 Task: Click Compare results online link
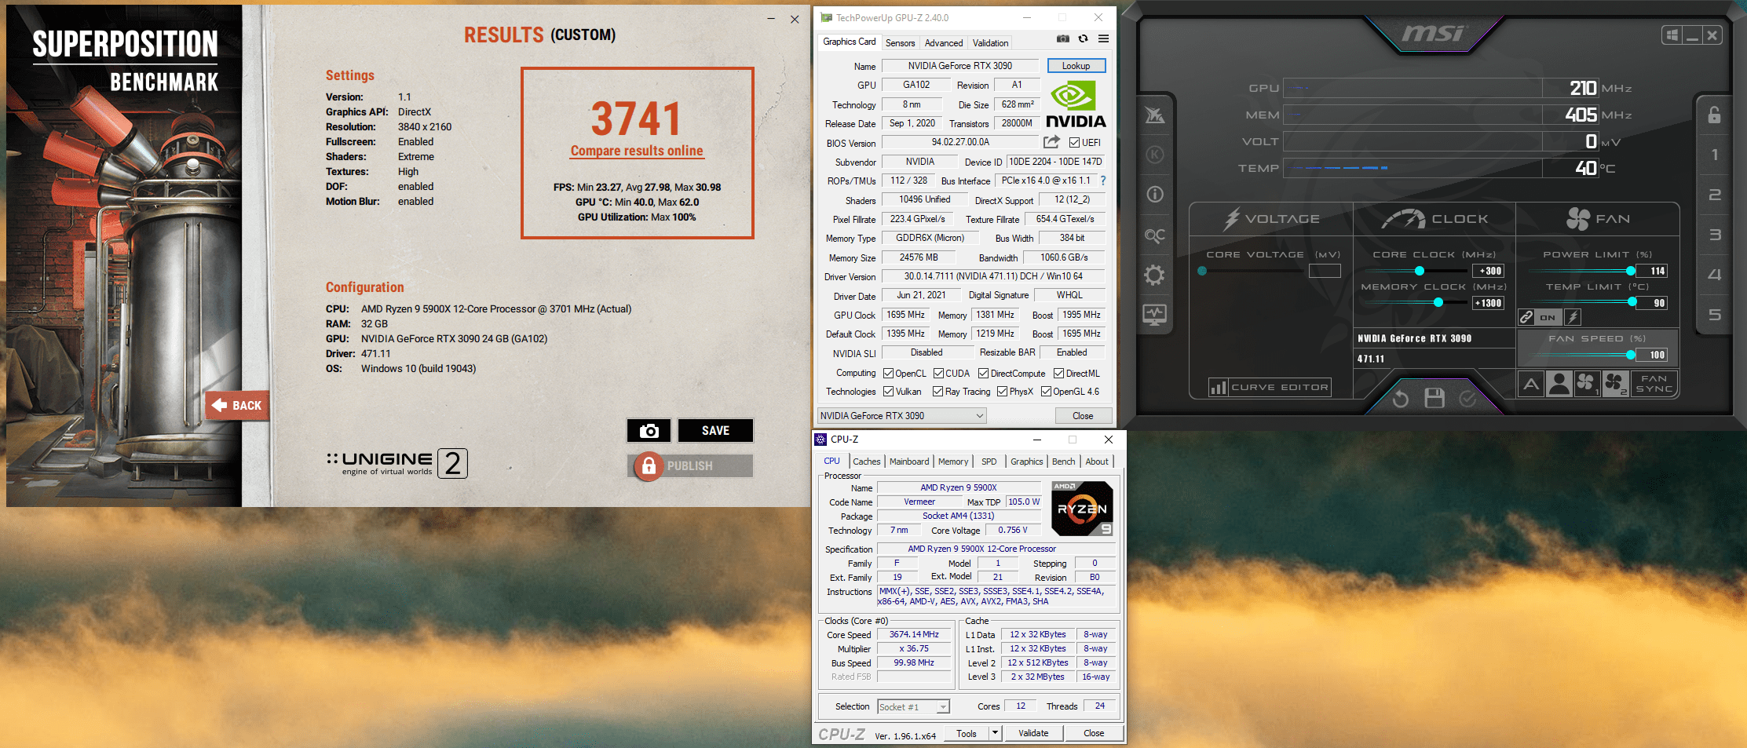tap(637, 151)
